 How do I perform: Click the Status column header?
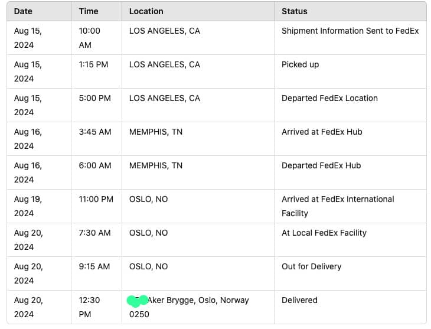tap(294, 11)
